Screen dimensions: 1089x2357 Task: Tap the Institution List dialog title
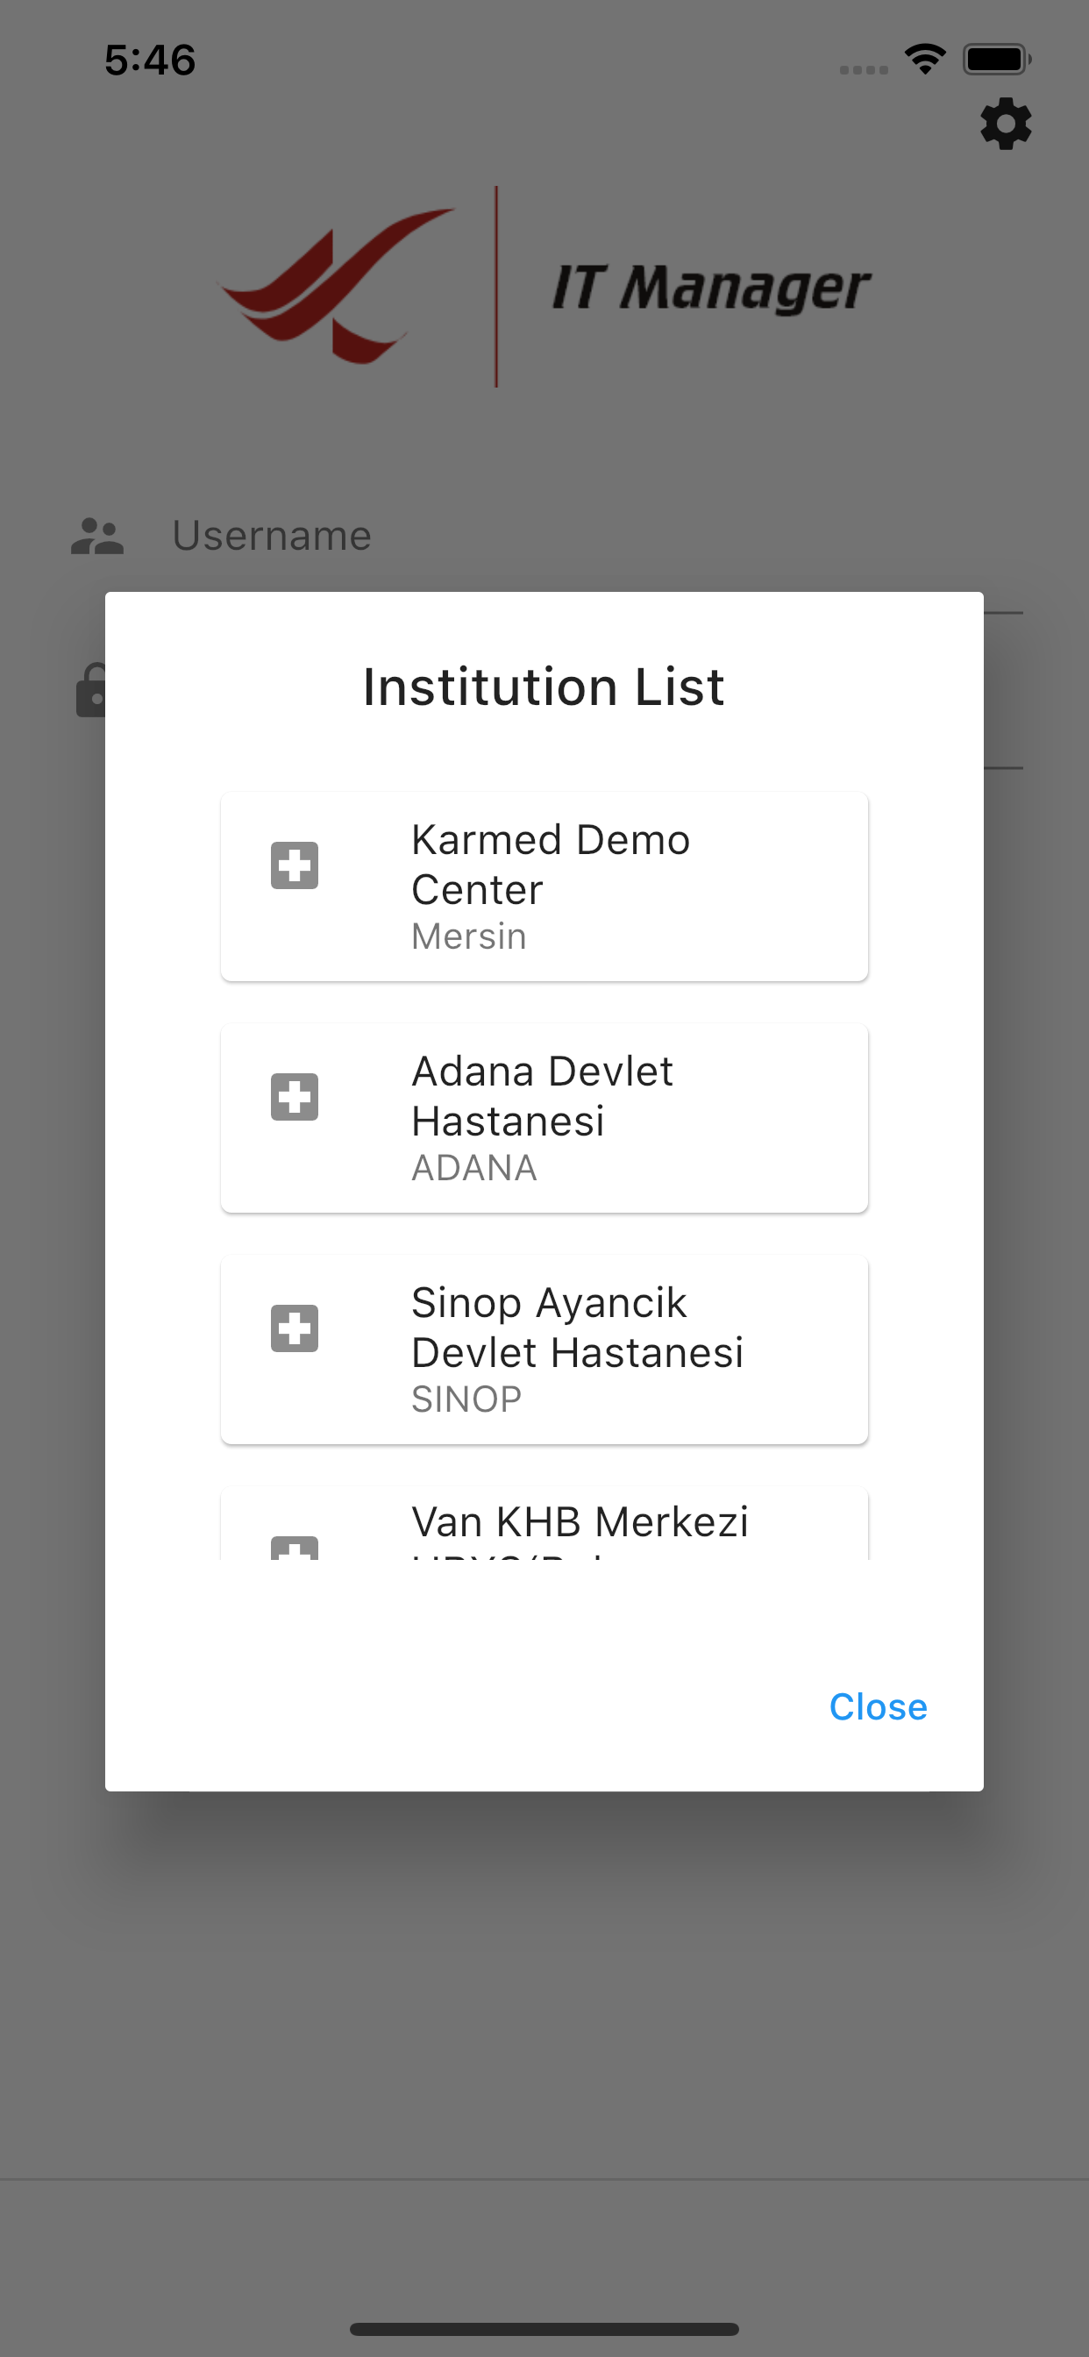(x=544, y=687)
